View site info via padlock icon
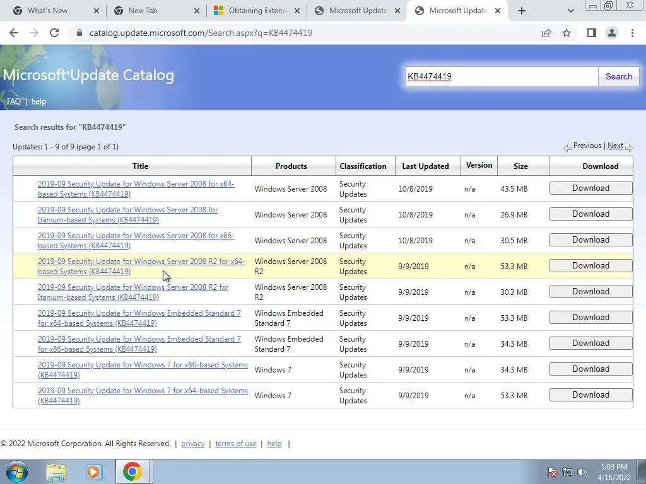This screenshot has width=646, height=484. click(79, 33)
